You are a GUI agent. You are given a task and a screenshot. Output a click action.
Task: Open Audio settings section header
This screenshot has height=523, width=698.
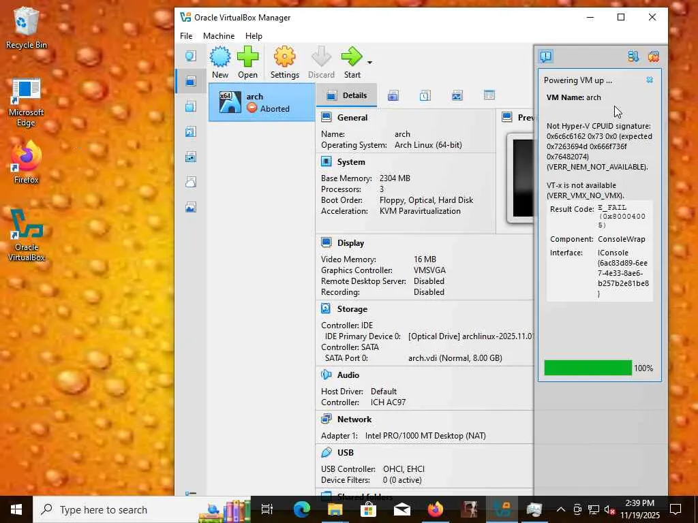tap(348, 375)
